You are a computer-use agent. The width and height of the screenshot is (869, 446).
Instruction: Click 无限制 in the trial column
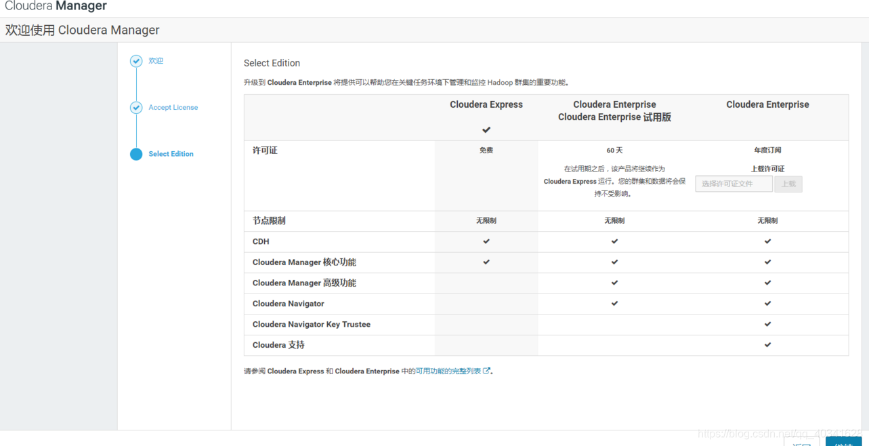click(614, 220)
